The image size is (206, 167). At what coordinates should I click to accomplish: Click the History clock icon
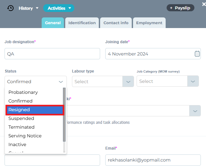coord(11,8)
